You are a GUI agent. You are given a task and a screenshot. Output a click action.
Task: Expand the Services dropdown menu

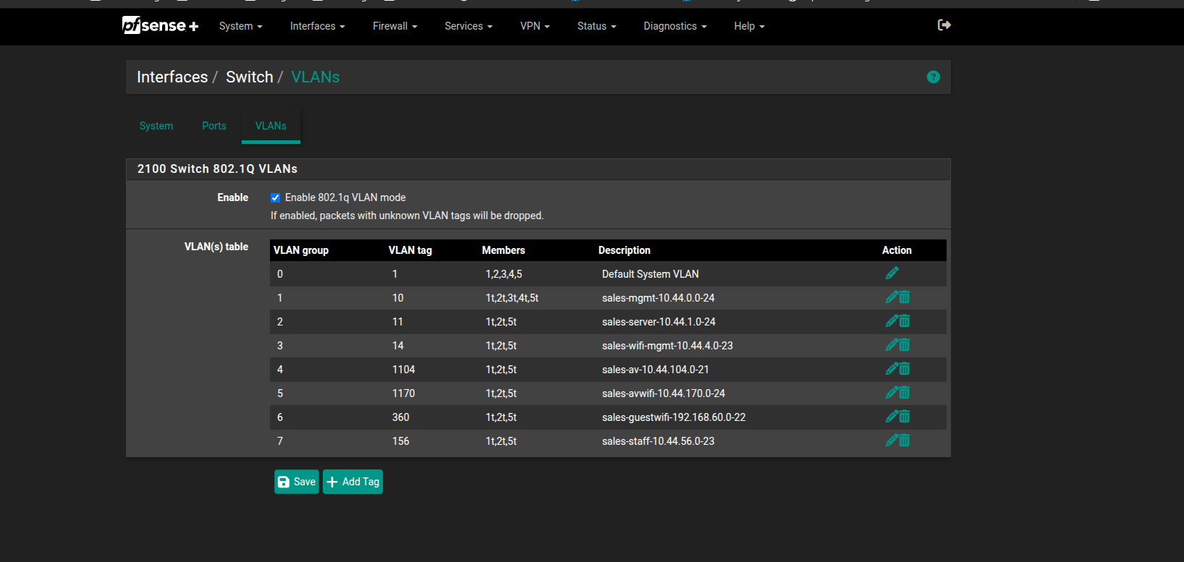tap(468, 26)
